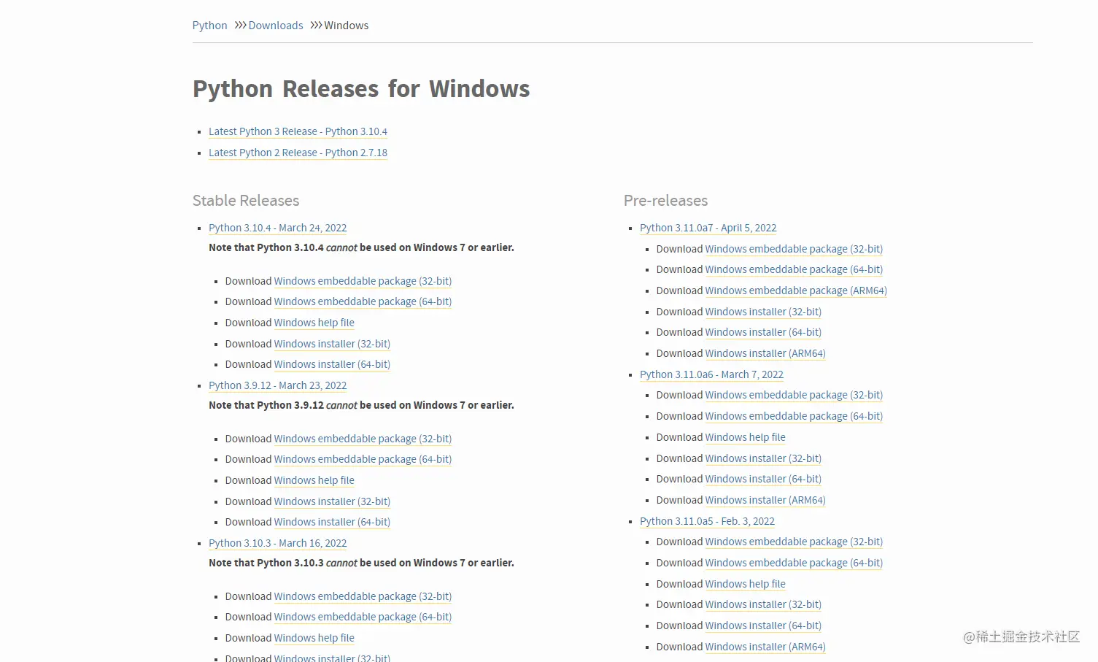Screen dimensions: 1098x662
Task: Open the Downloads breadcrumb link
Action: coord(276,25)
